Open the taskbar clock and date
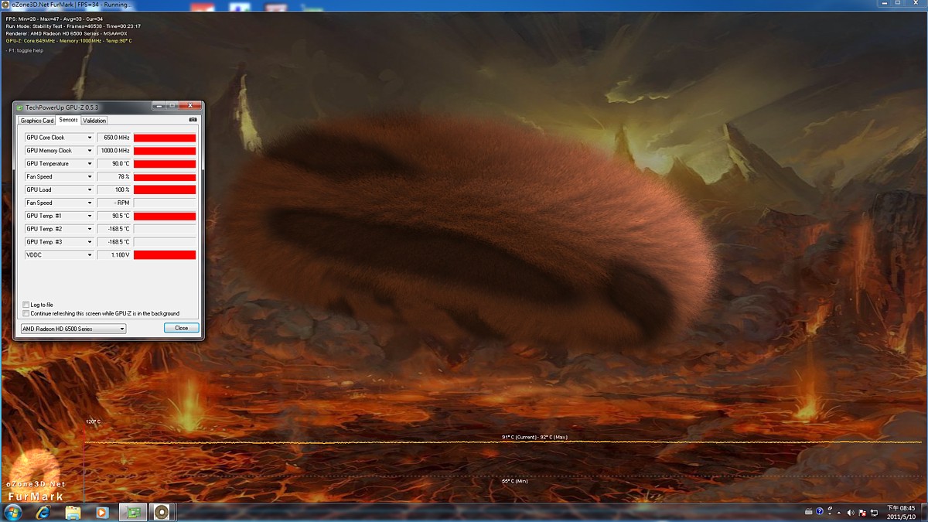Image resolution: width=928 pixels, height=522 pixels. [x=902, y=512]
